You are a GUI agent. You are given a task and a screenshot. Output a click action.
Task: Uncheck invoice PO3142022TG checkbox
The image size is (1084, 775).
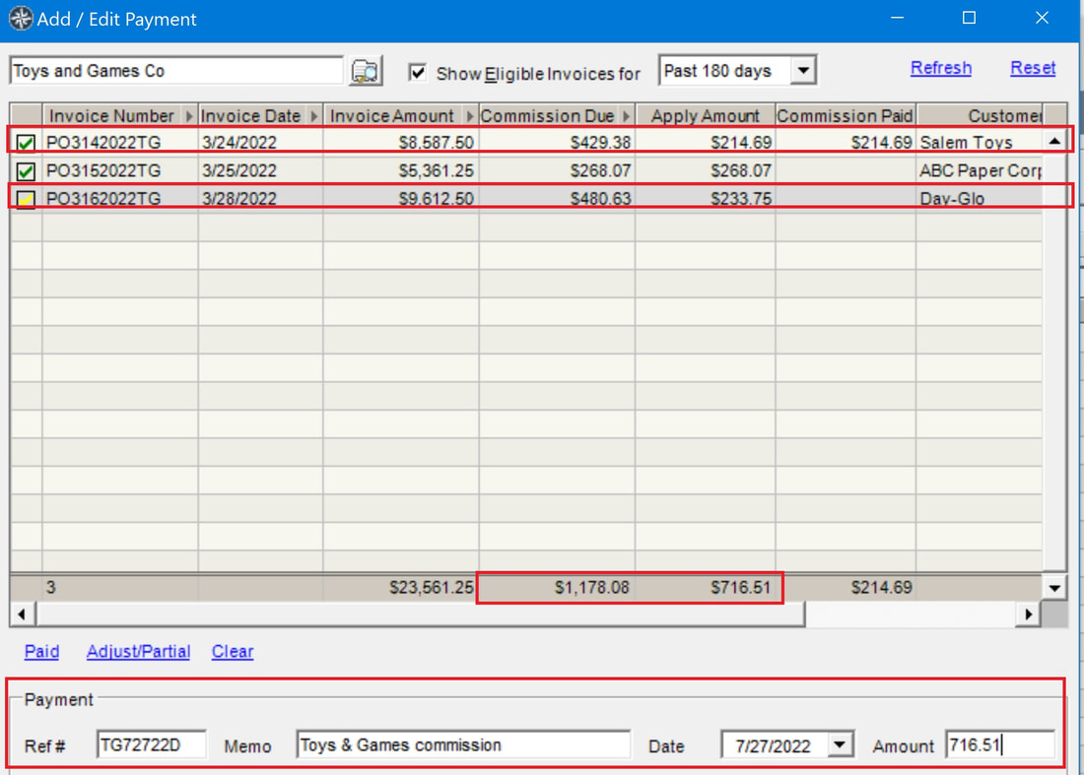coord(26,143)
